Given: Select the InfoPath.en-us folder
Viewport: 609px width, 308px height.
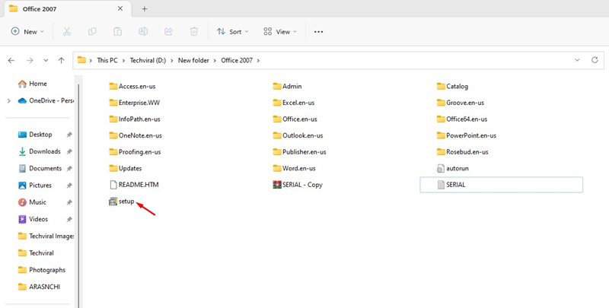Looking at the screenshot, I should [x=135, y=119].
